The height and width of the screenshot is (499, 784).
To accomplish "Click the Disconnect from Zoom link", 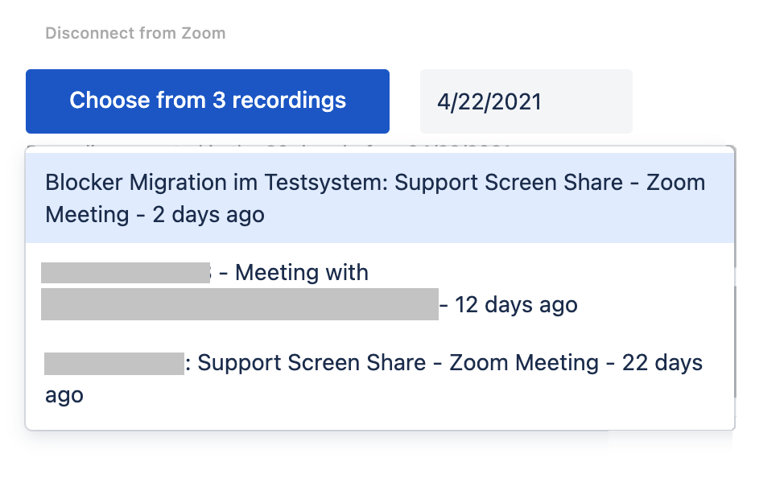I will pyautogui.click(x=135, y=33).
